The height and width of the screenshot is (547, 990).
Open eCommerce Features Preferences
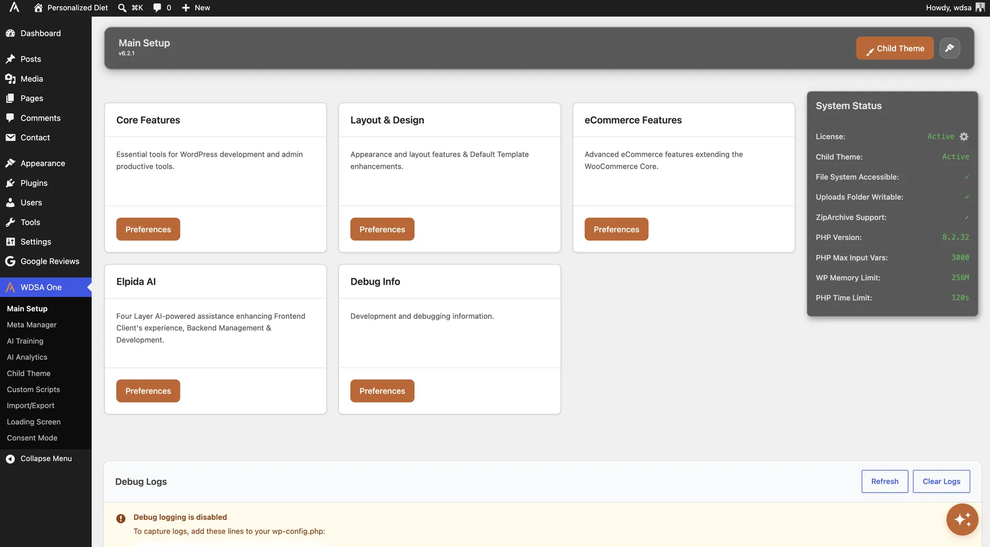click(616, 229)
